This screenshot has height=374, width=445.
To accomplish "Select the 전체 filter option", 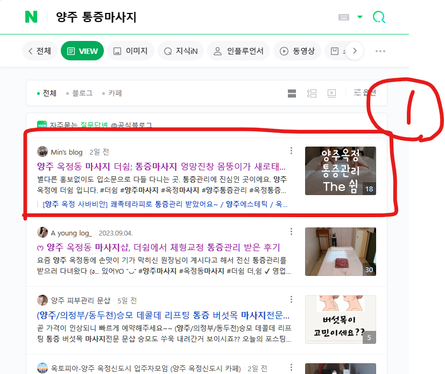I will (x=47, y=93).
